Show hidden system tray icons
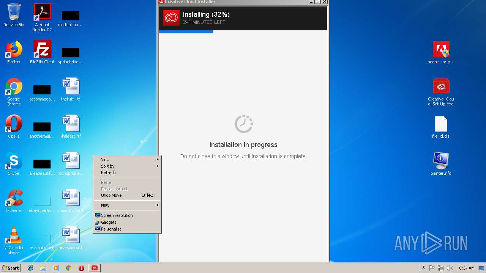 [x=423, y=268]
